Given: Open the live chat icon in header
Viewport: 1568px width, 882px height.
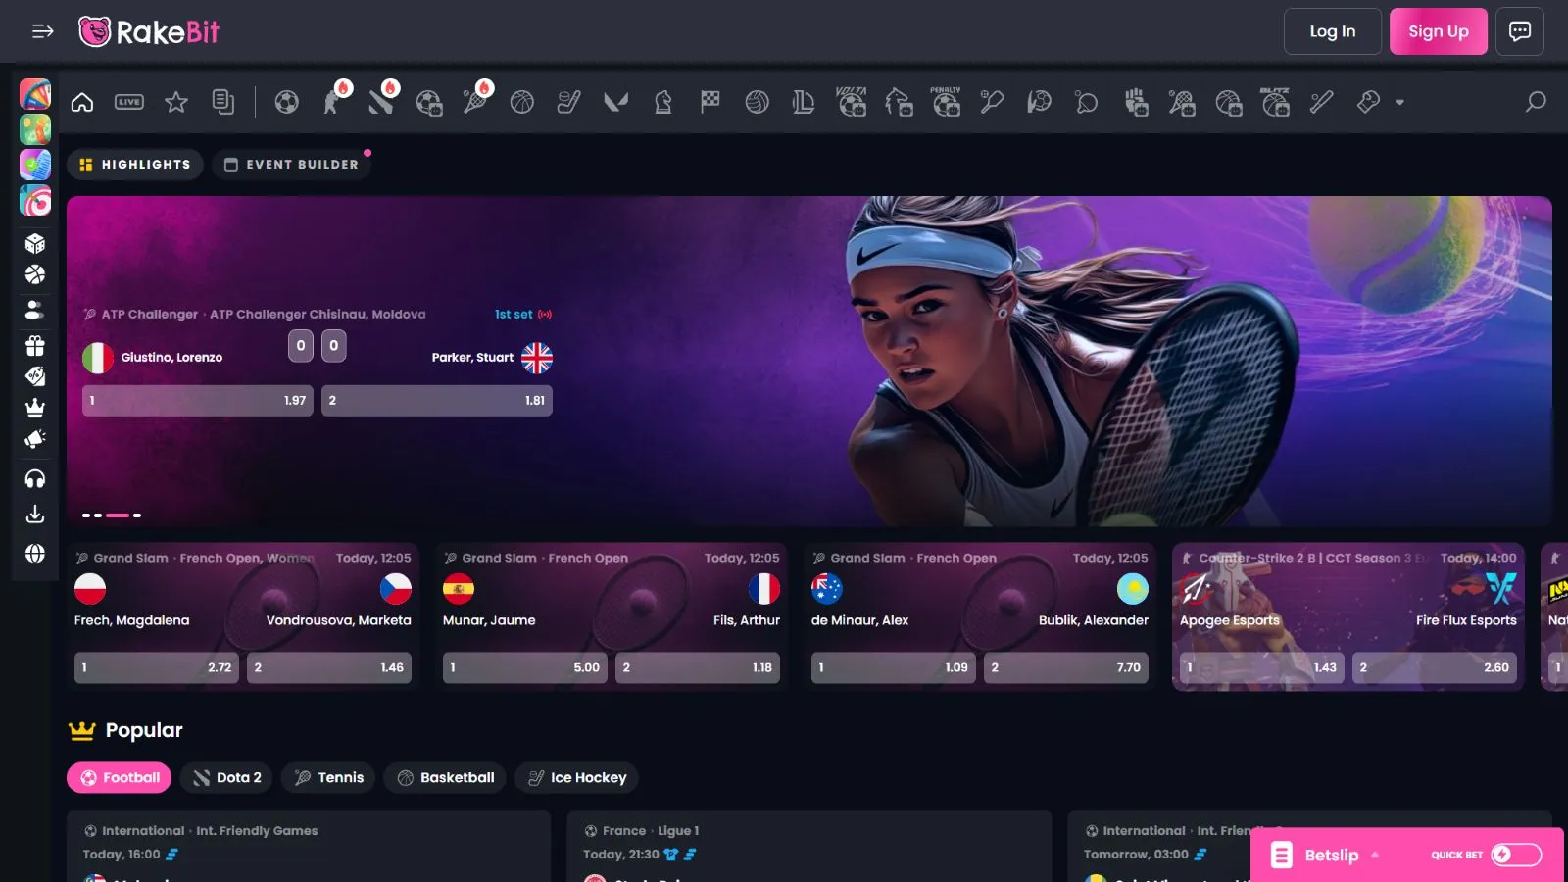Looking at the screenshot, I should click(1520, 31).
